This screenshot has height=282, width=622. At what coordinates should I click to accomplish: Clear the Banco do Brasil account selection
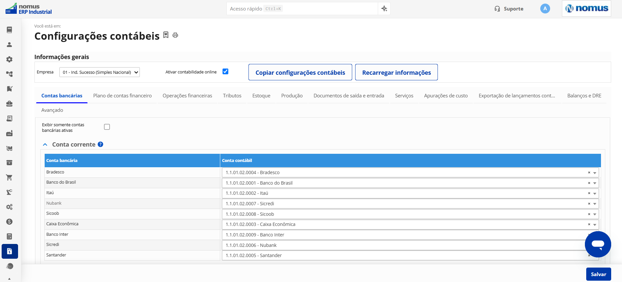point(589,183)
